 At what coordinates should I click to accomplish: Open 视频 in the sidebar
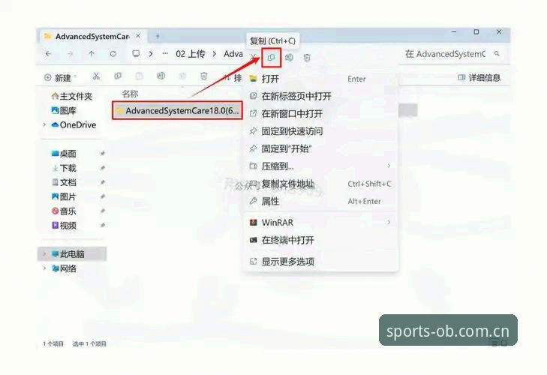point(64,225)
